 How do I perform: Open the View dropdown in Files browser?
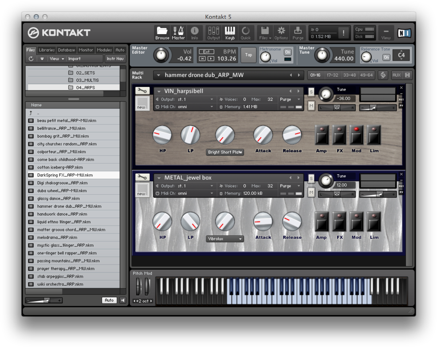(x=57, y=59)
